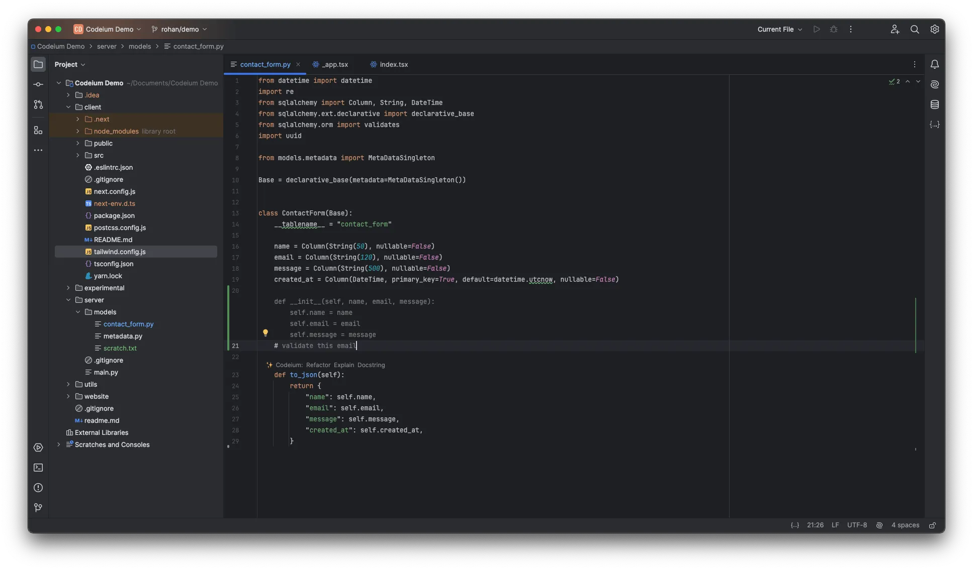Switch to the _app.tsx tab
Screen dimensions: 973x570
[330, 64]
